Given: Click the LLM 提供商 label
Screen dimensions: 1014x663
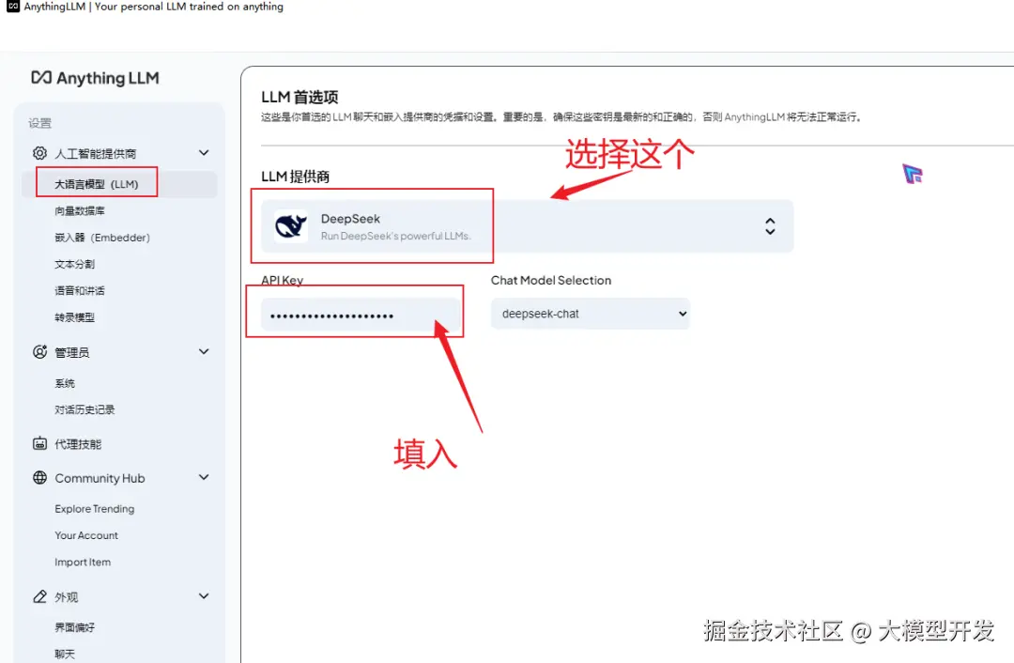Looking at the screenshot, I should point(296,177).
